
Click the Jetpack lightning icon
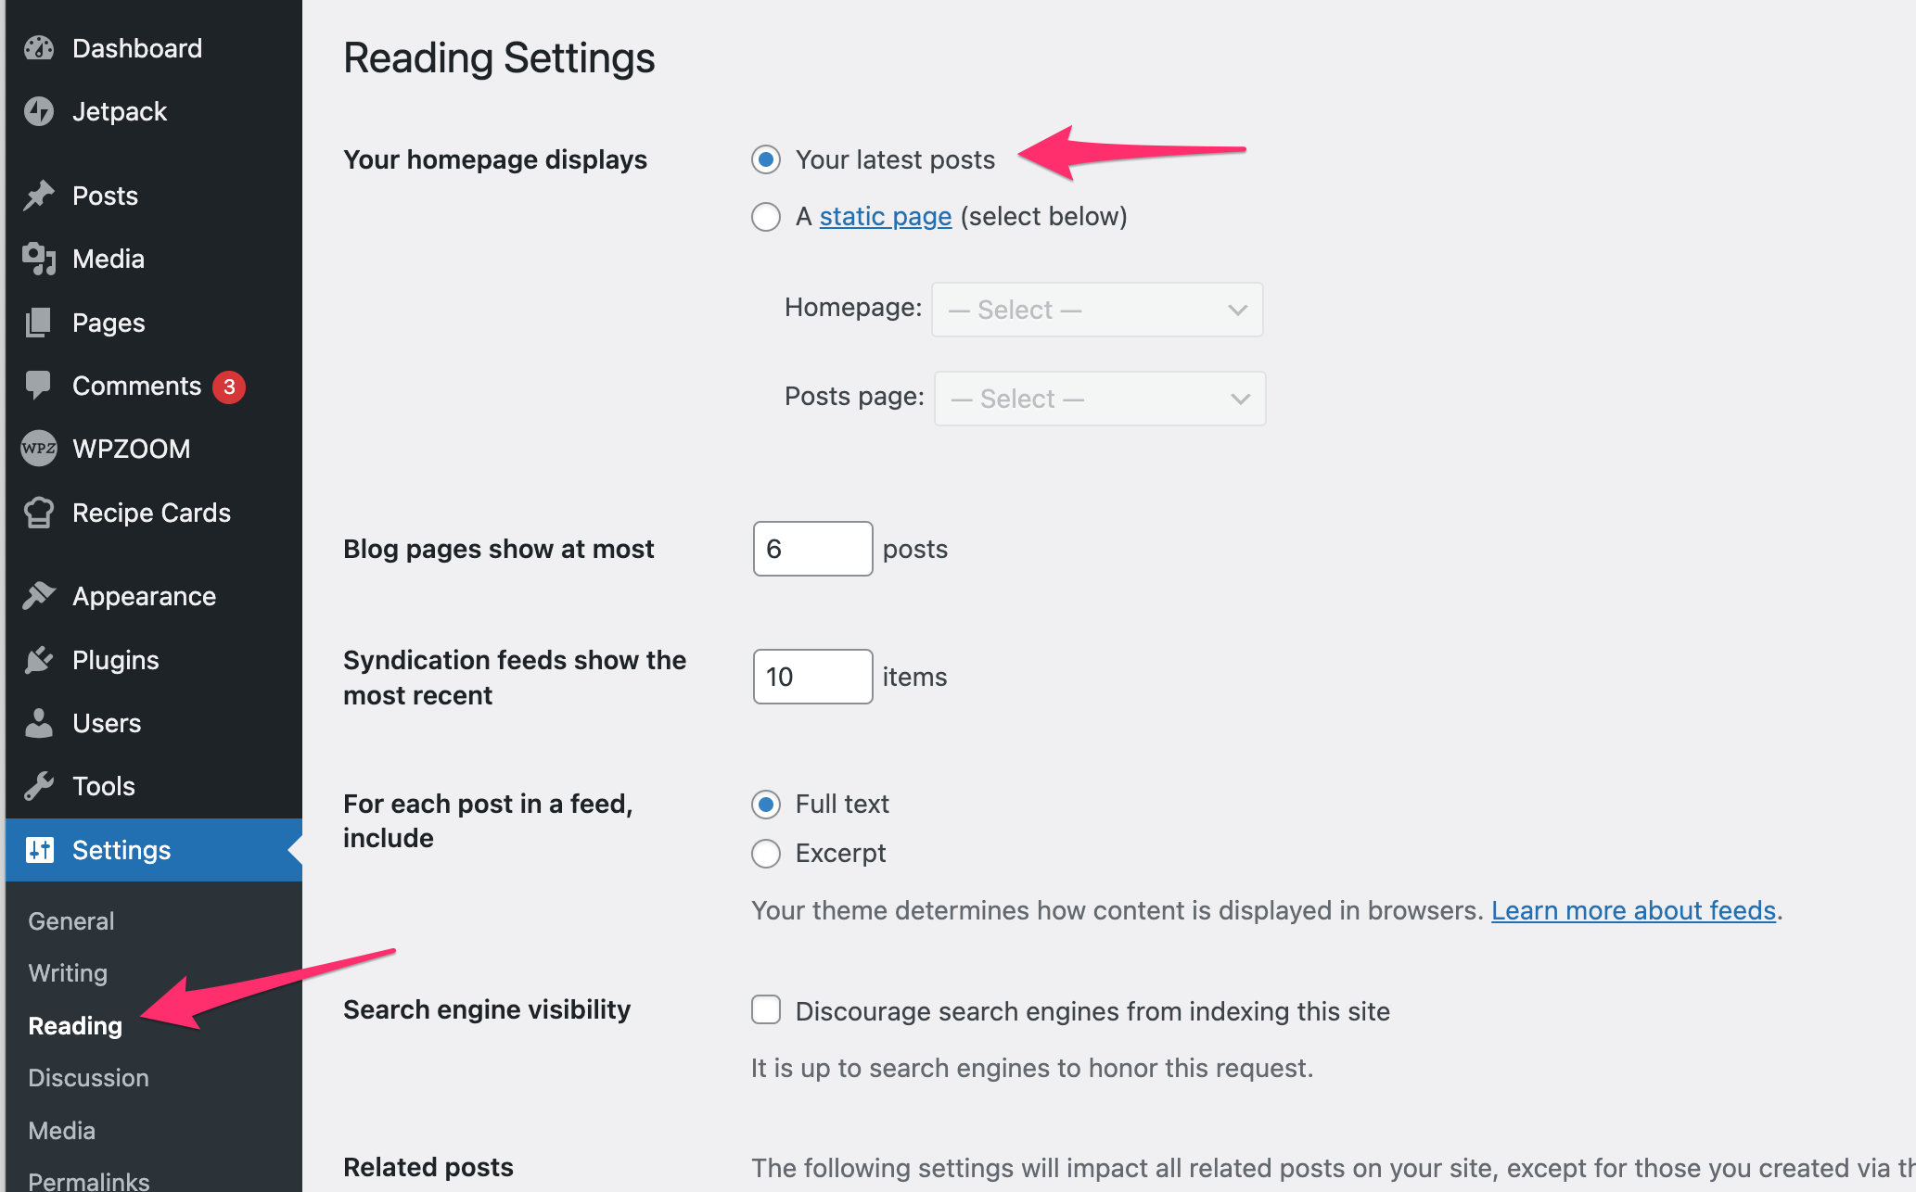(x=39, y=111)
